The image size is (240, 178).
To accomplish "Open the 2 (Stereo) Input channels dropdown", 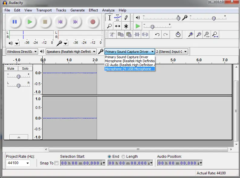I will tap(171, 52).
